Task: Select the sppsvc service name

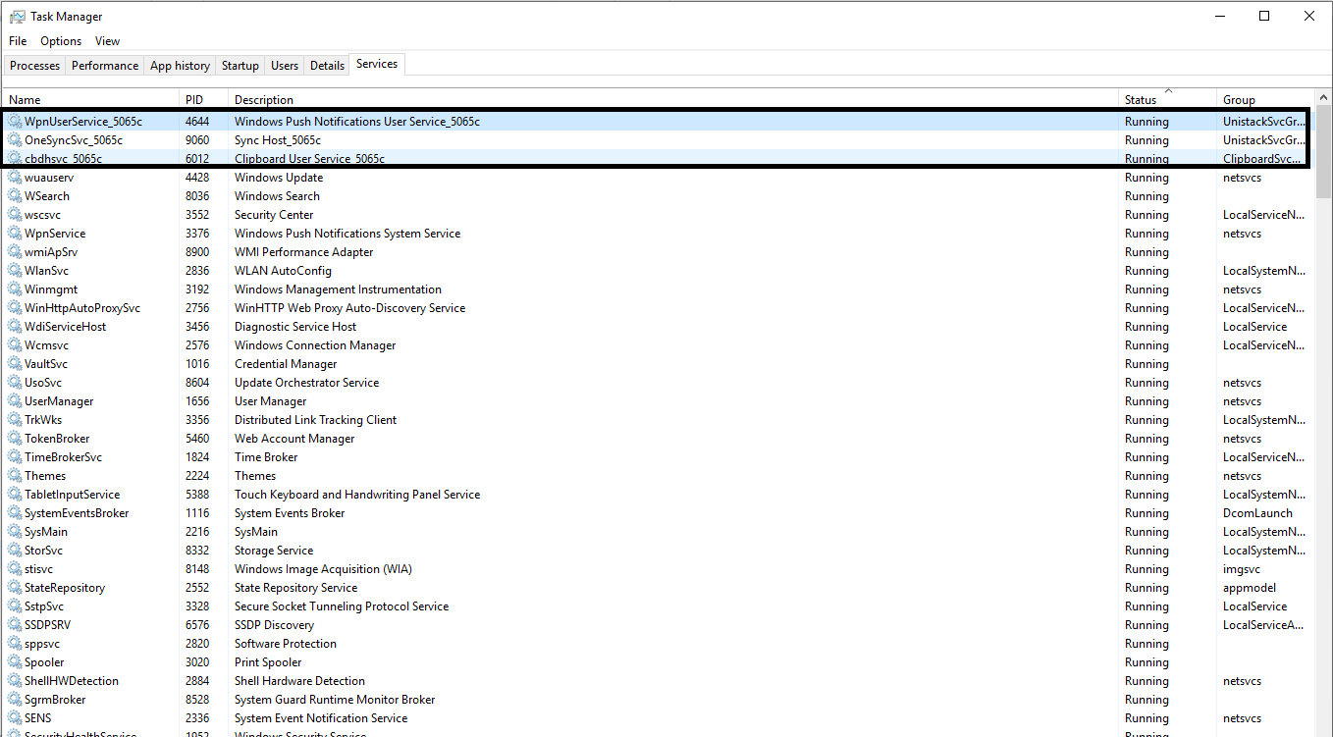Action: tap(42, 644)
